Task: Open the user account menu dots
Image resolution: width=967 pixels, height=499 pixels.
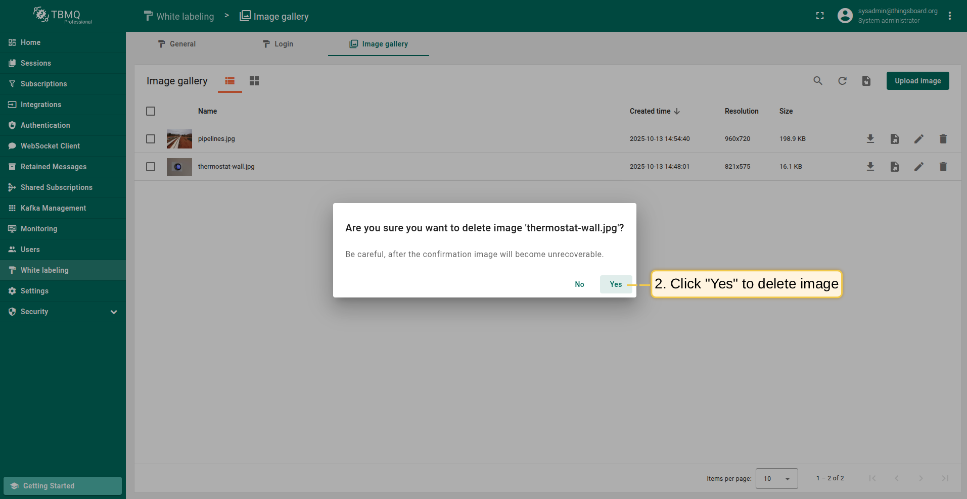Action: pos(950,16)
